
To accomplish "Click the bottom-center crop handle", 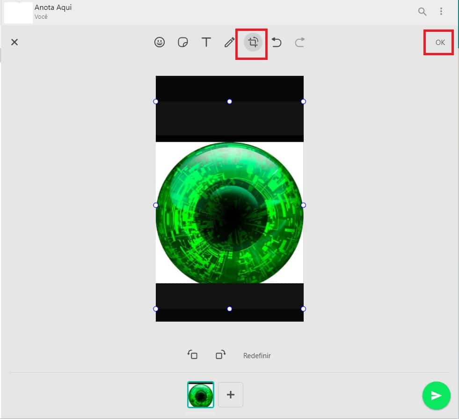I will coord(229,309).
